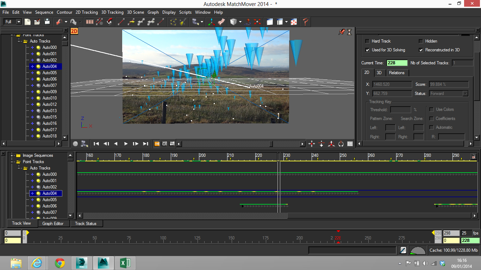Select Auto010 in upper track tree
Viewport: 481px width, 270px height.
point(50,98)
